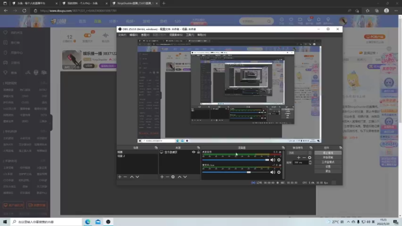Add a new source in OBS Sources panel
The width and height of the screenshot is (402, 226).
[162, 177]
